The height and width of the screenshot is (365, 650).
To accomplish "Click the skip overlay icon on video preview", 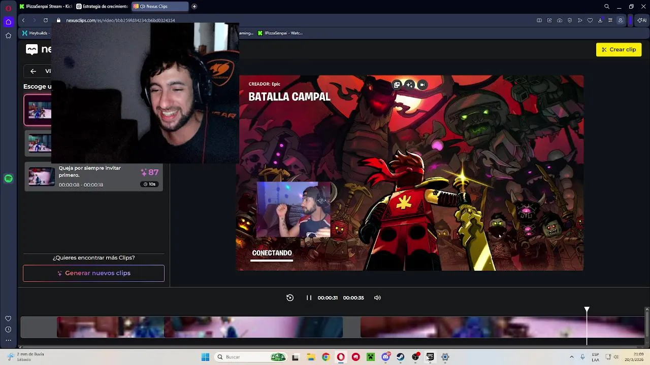I will coord(422,85).
